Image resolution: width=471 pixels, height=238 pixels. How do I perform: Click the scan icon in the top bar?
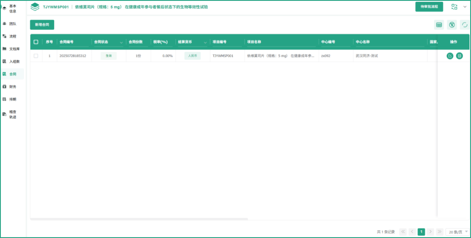click(x=454, y=7)
